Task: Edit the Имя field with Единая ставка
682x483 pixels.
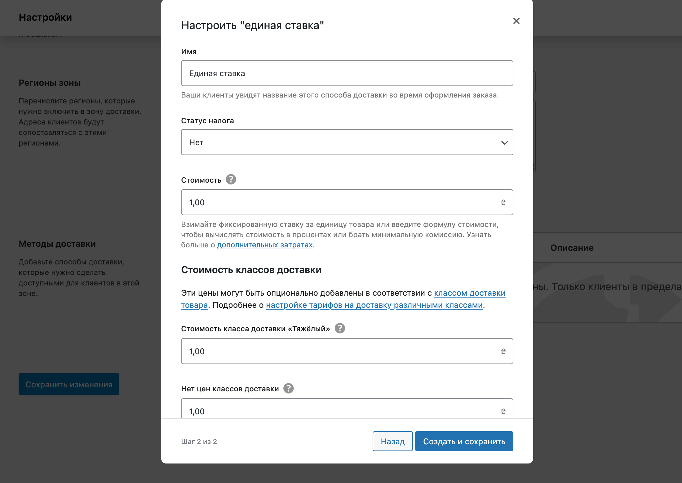Action: [347, 73]
